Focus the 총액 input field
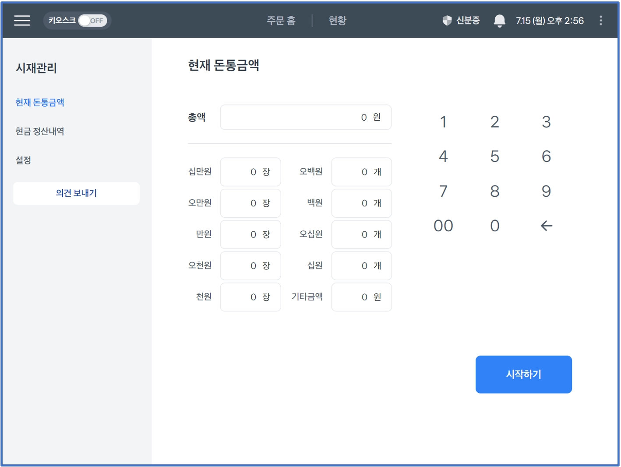 pyautogui.click(x=306, y=117)
